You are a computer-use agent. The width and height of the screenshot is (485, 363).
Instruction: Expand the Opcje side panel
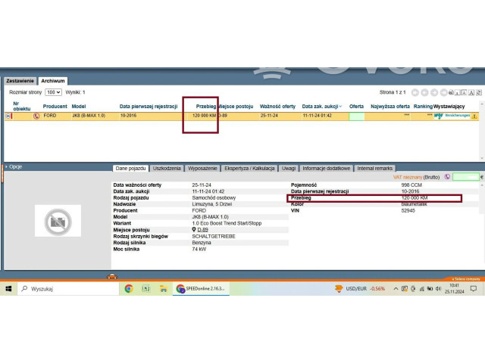point(15,166)
